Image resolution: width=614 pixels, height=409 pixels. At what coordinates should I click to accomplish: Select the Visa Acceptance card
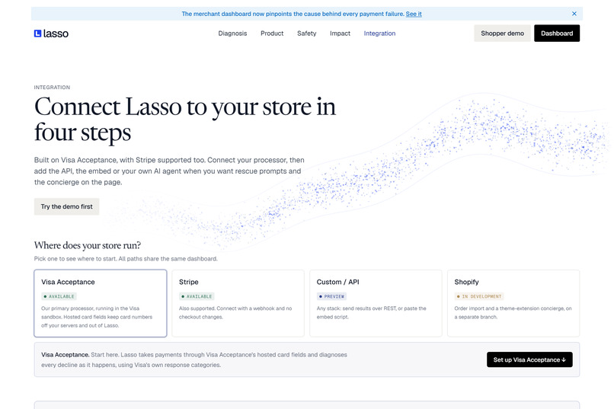coord(101,303)
